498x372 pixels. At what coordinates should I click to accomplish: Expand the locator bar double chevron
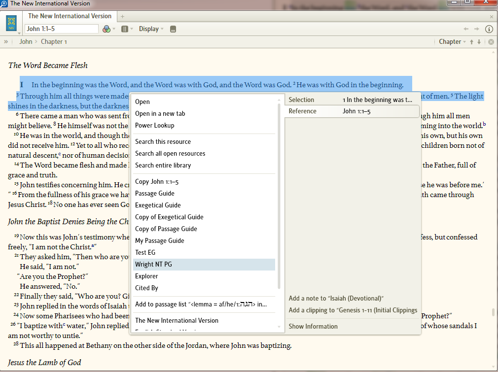6,41
